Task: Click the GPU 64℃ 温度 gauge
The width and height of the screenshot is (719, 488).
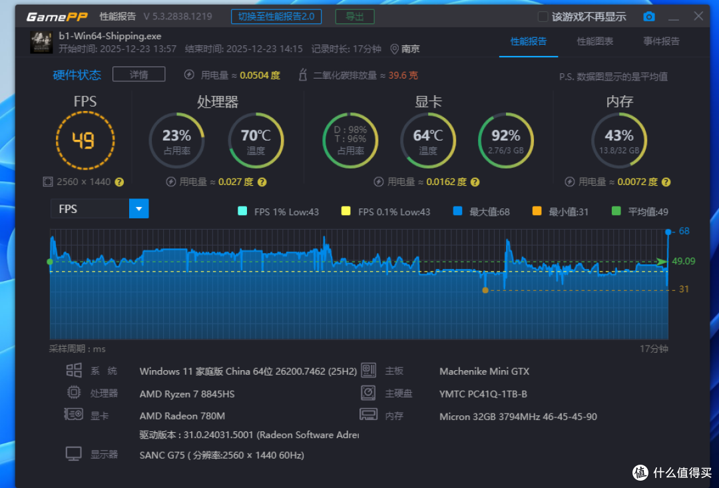Action: click(x=428, y=140)
